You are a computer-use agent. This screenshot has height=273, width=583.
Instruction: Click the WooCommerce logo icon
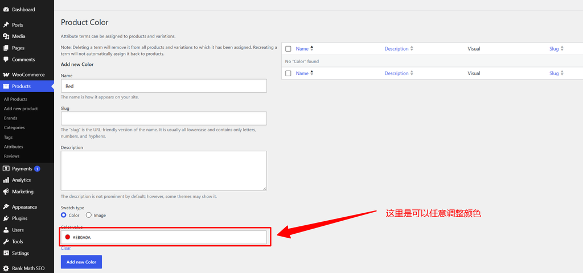(x=6, y=75)
